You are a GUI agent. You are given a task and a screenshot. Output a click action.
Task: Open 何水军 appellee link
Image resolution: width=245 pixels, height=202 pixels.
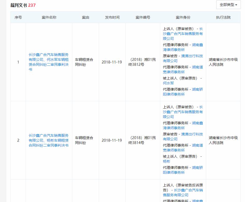168,83
